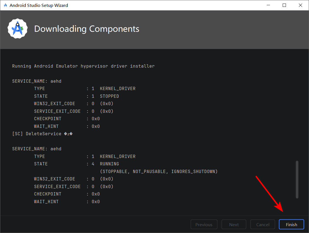
Task: Click 'Running Android Emulator hypervisor driver installer' line
Action: pos(83,66)
